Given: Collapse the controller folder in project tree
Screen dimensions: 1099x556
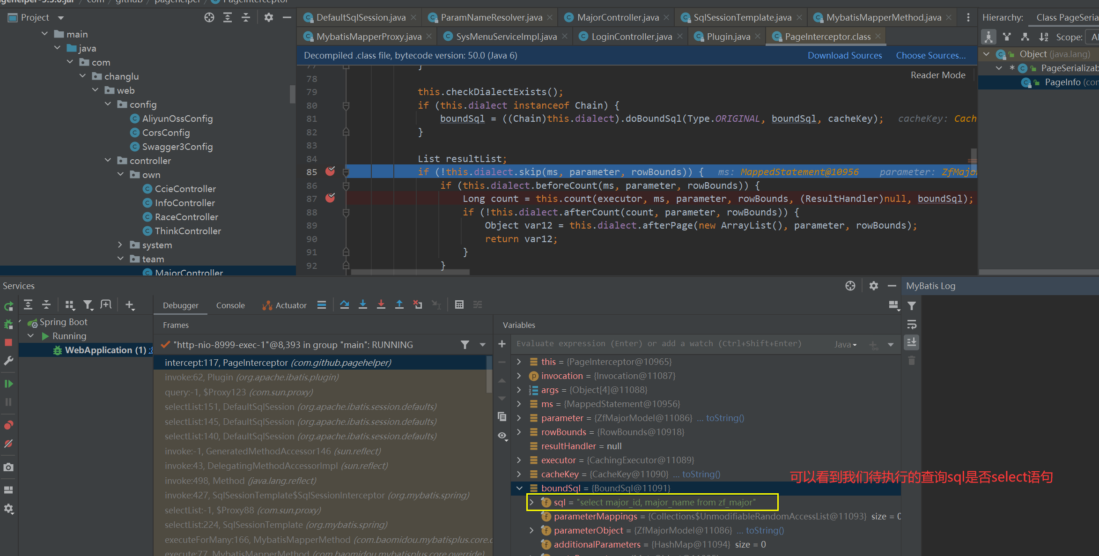Looking at the screenshot, I should click(108, 161).
